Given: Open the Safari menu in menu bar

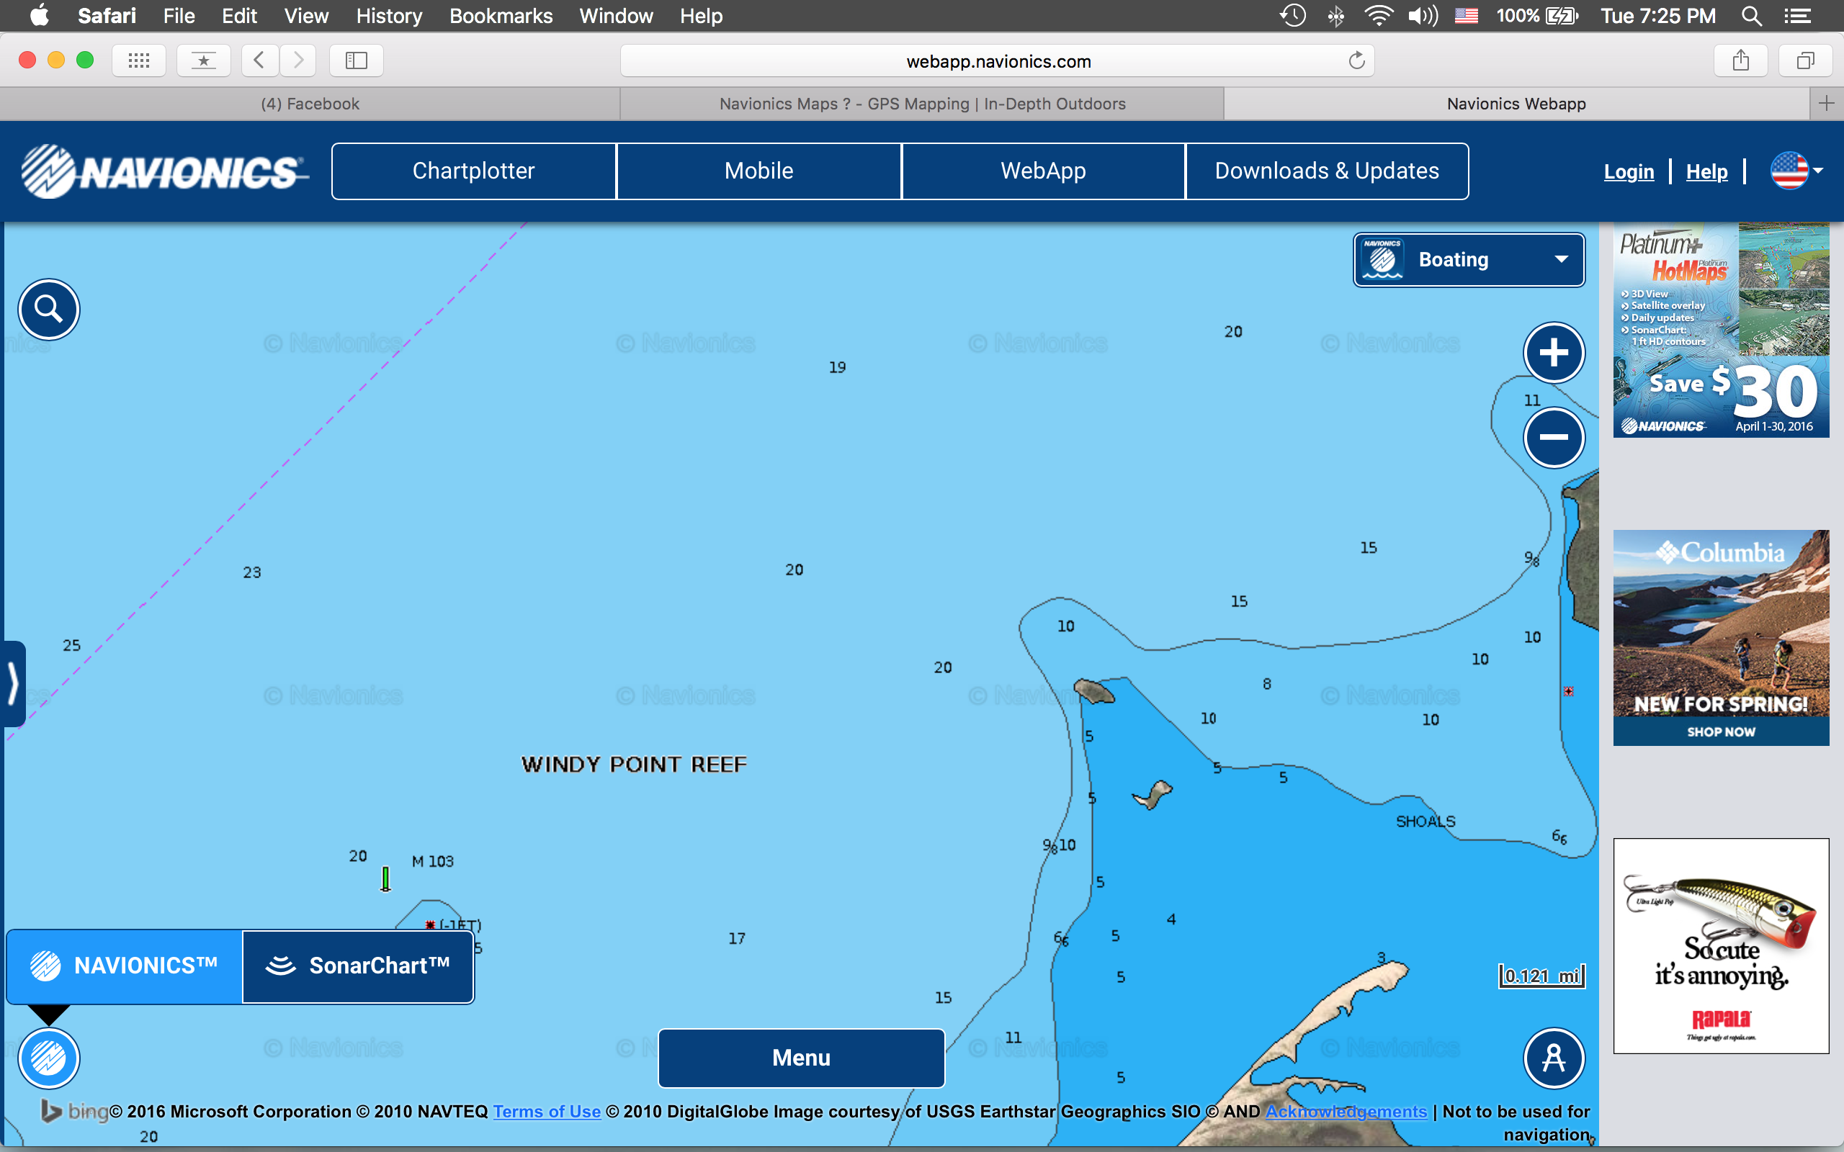Looking at the screenshot, I should (107, 16).
